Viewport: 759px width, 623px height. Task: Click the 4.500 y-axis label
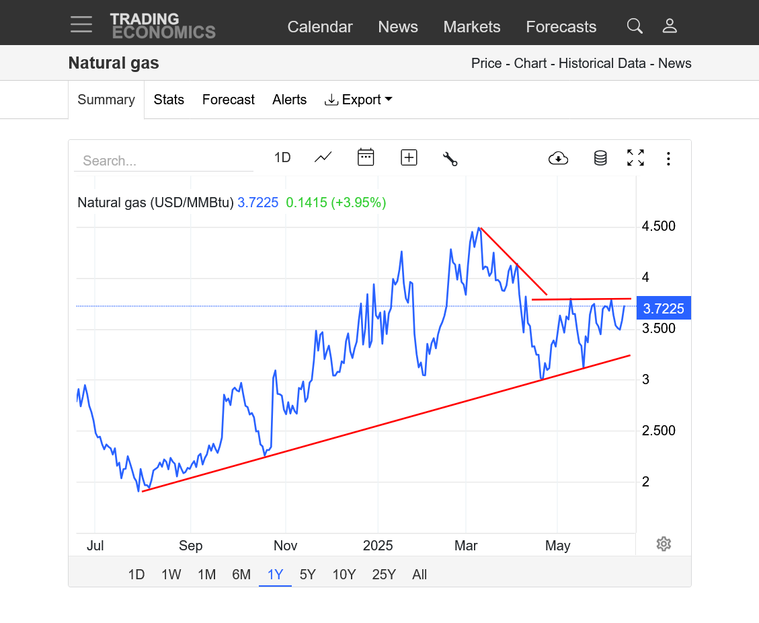658,226
